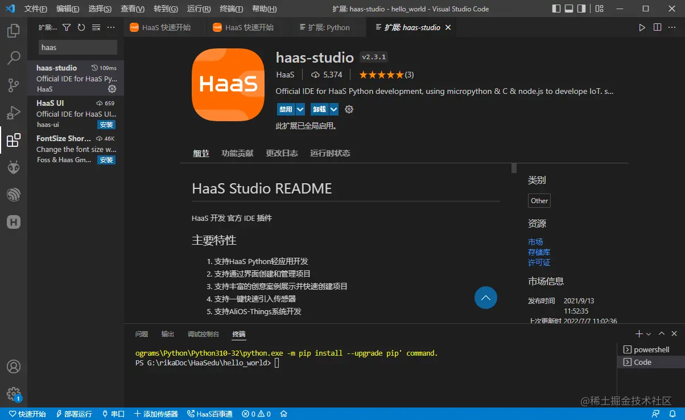Open the Help menu (帮助)
685x420 pixels.
point(264,9)
